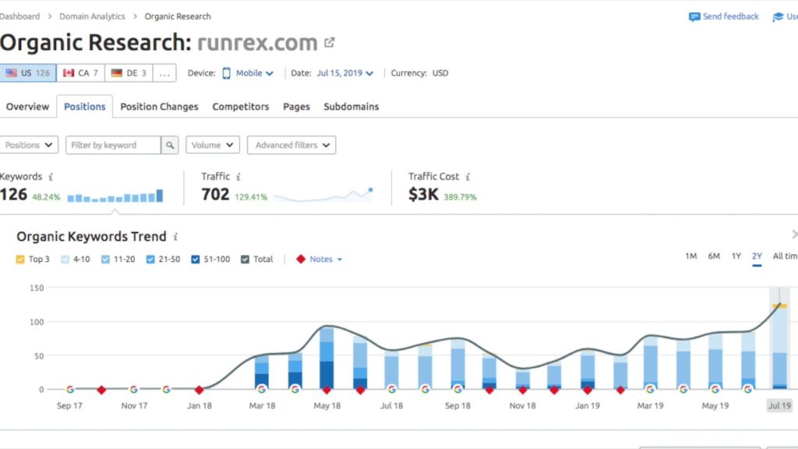Click Google update marker at Sep 18
The image size is (798, 449).
(457, 390)
